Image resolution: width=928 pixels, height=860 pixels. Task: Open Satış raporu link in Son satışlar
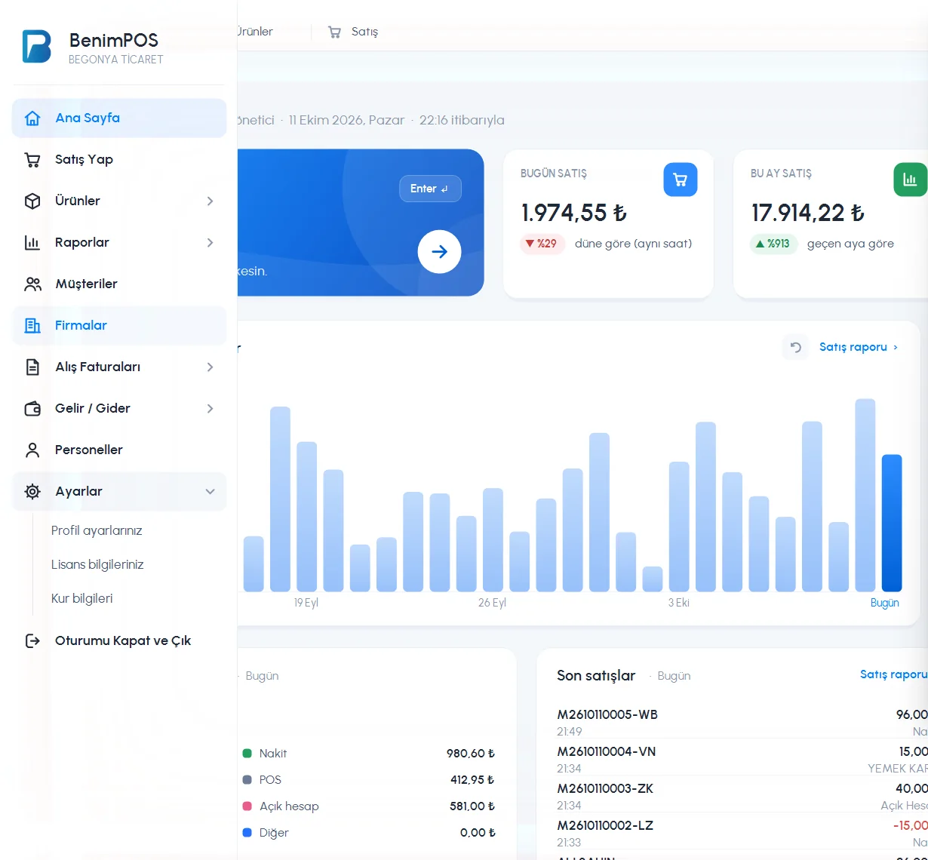894,674
